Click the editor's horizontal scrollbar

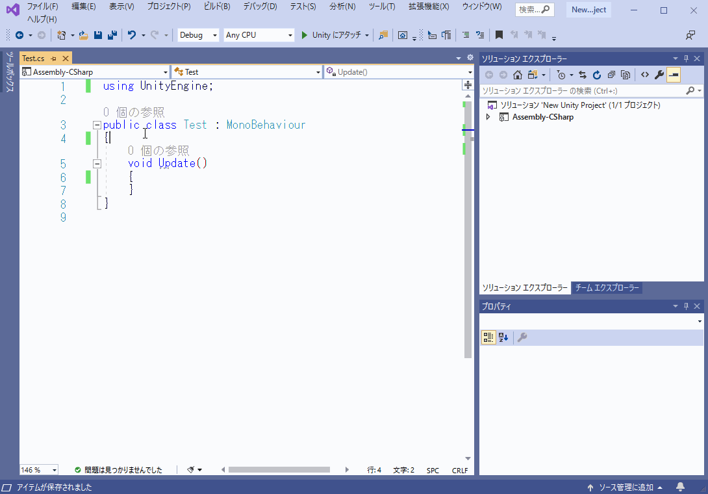click(279, 469)
